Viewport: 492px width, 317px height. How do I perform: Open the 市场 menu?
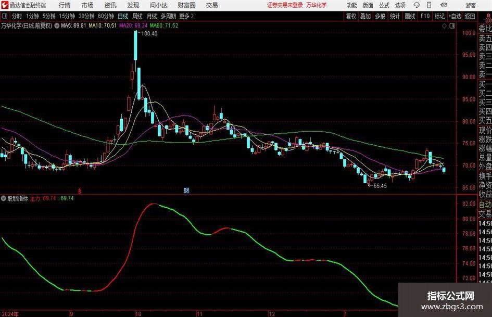click(87, 5)
